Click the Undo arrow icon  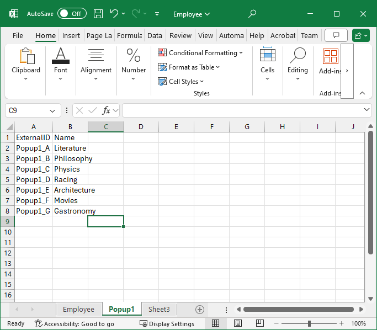click(114, 14)
